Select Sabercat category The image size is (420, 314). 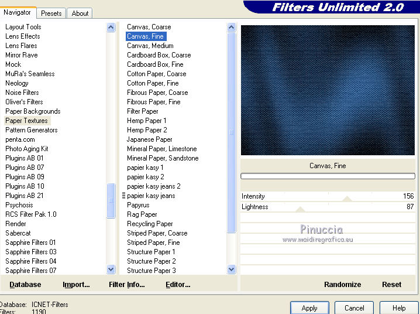[x=18, y=233]
